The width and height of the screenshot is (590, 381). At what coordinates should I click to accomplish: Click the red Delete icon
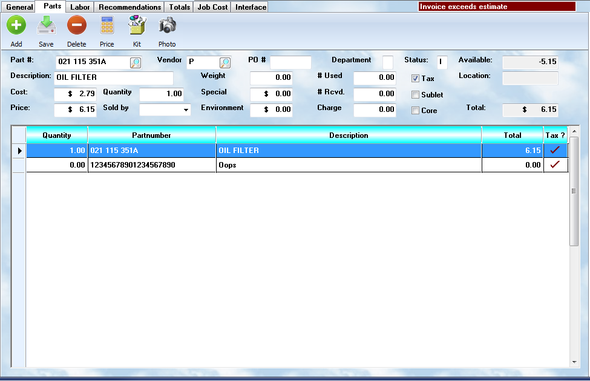coord(76,26)
